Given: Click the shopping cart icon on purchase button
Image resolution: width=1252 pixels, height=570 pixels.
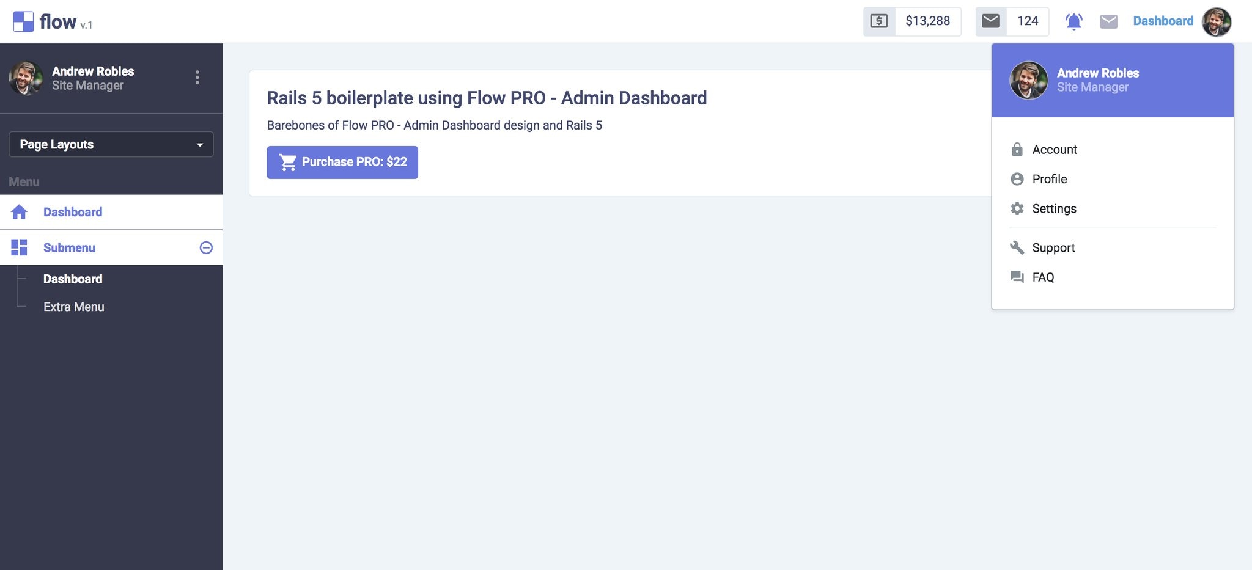Looking at the screenshot, I should pos(288,162).
